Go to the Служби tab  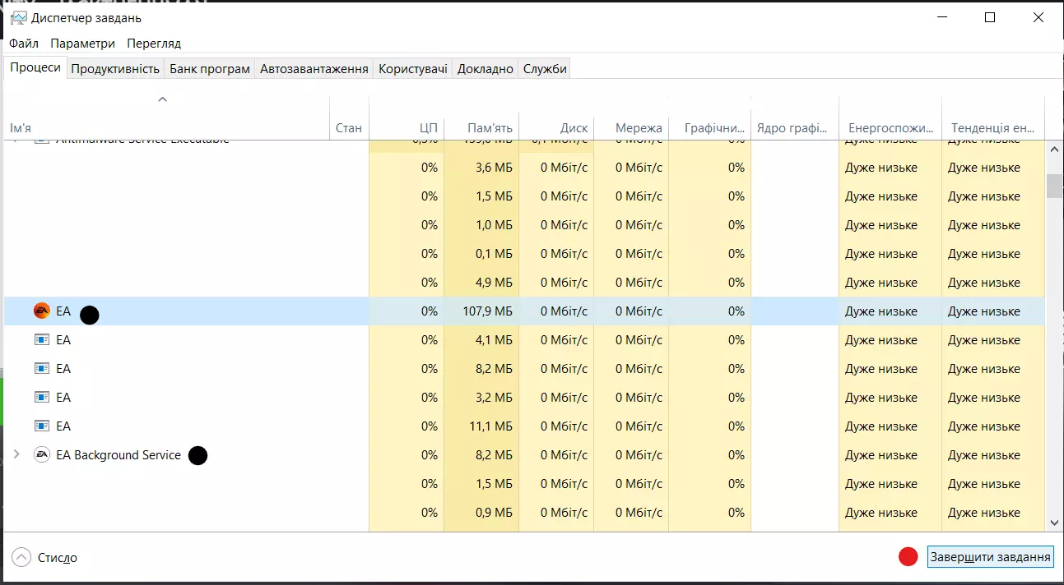545,69
